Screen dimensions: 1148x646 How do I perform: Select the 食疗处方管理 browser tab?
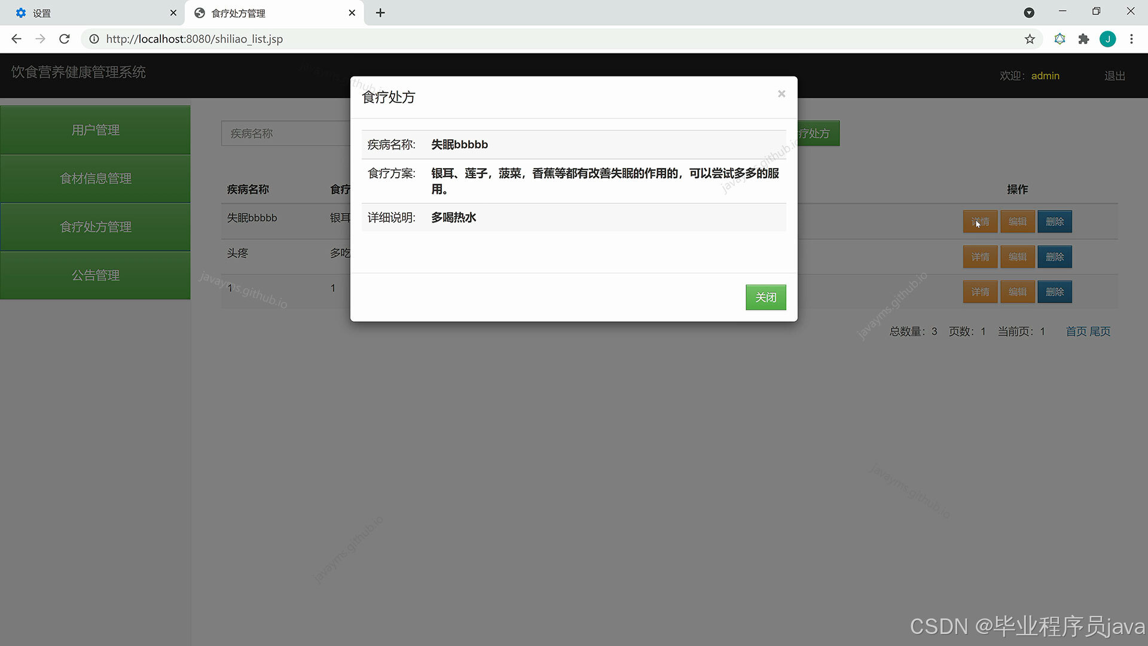[275, 13]
